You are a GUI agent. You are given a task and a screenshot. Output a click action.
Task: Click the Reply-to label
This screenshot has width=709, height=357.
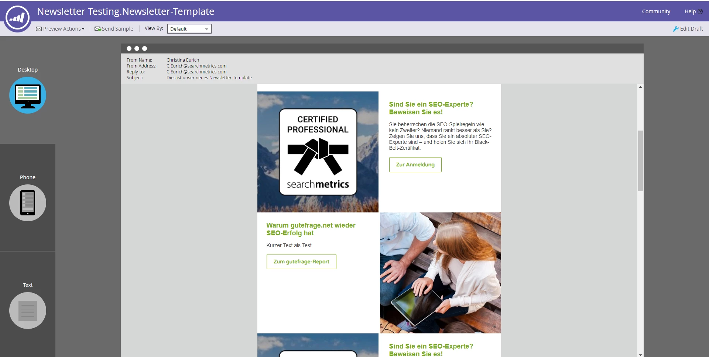(136, 72)
